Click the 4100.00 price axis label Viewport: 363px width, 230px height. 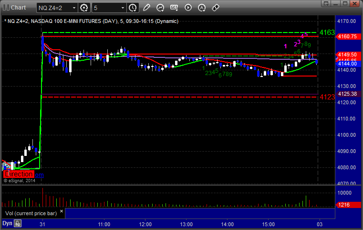coord(347,135)
